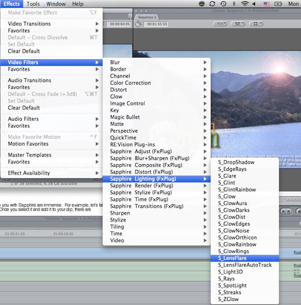Open the Sharpen filter submenu
The width and height of the screenshot is (301, 305).
coord(156,213)
